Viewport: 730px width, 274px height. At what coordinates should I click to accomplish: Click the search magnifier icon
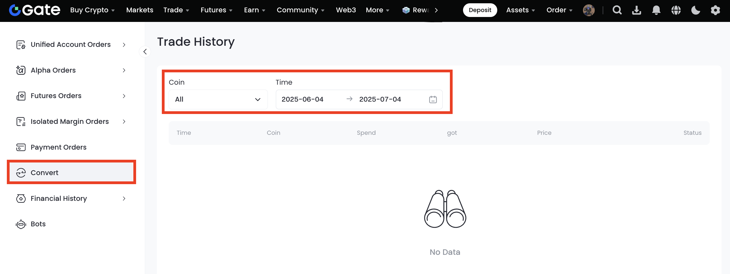tap(617, 10)
